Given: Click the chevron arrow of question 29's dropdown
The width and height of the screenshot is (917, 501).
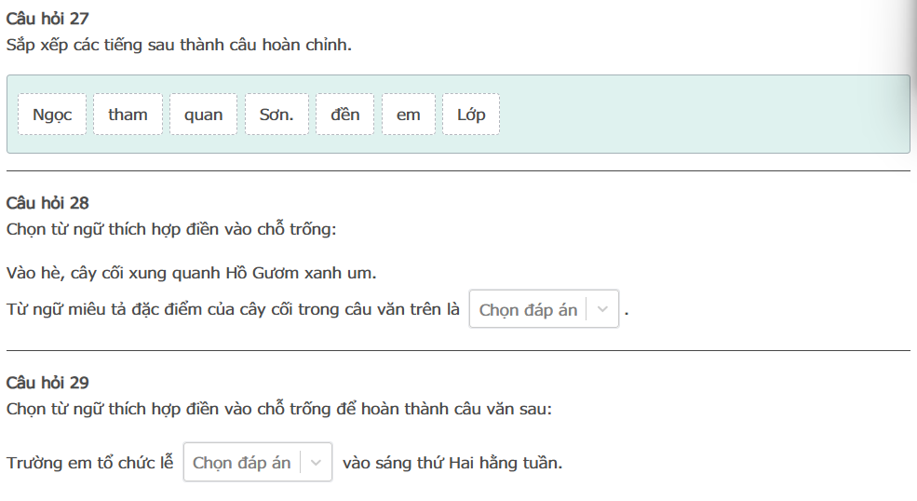Looking at the screenshot, I should click(x=316, y=463).
